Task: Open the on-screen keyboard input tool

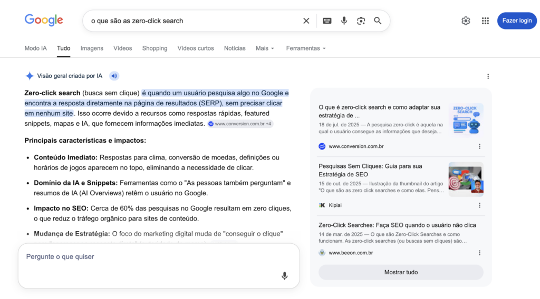Action: tap(327, 21)
